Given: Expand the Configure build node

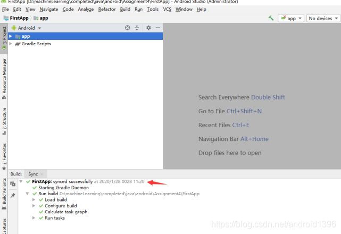Looking at the screenshot, I should click(x=34, y=206).
